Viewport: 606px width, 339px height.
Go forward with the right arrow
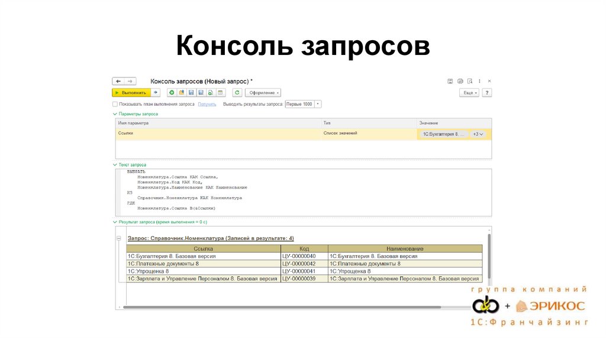[130, 82]
